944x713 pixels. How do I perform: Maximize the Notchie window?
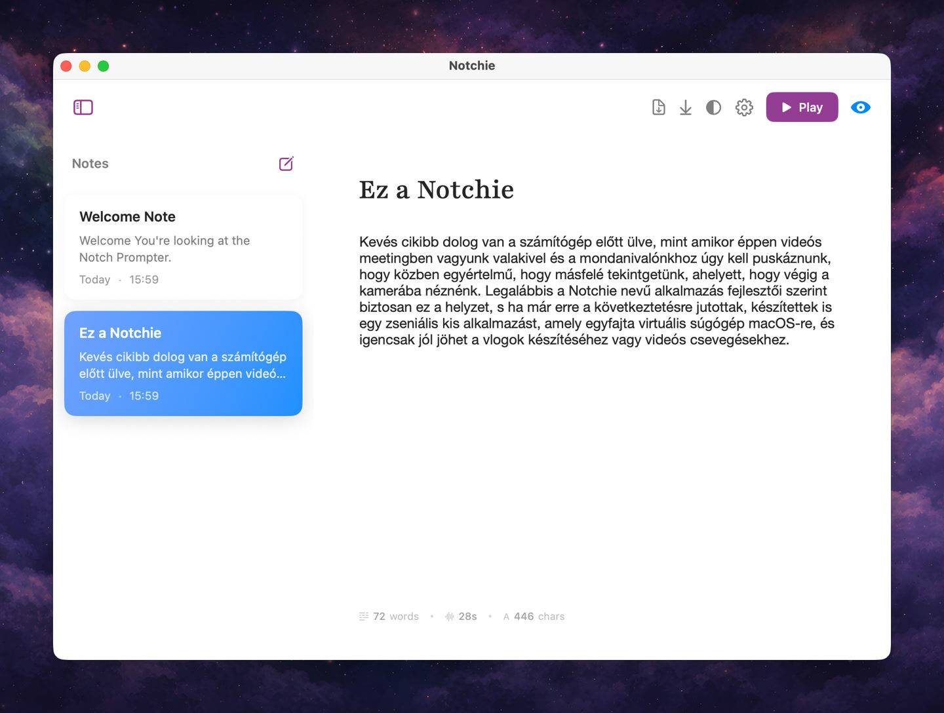[103, 66]
